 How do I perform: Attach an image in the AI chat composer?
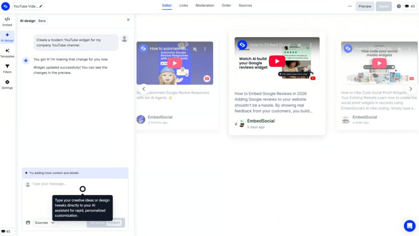[28, 222]
